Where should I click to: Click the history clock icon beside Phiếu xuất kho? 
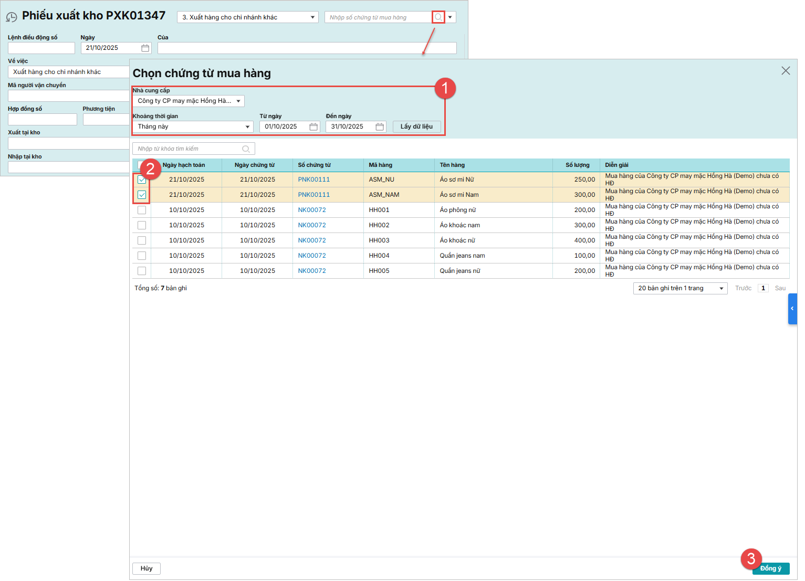point(12,17)
